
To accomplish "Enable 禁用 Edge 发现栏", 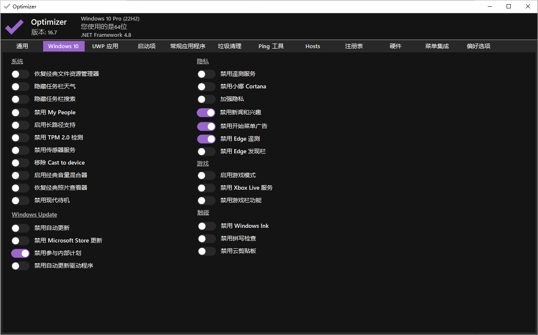I will click(x=206, y=151).
